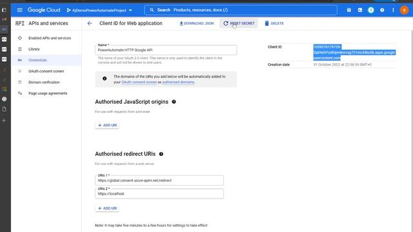Click 'Note: it may take five minutes' text

point(151,226)
